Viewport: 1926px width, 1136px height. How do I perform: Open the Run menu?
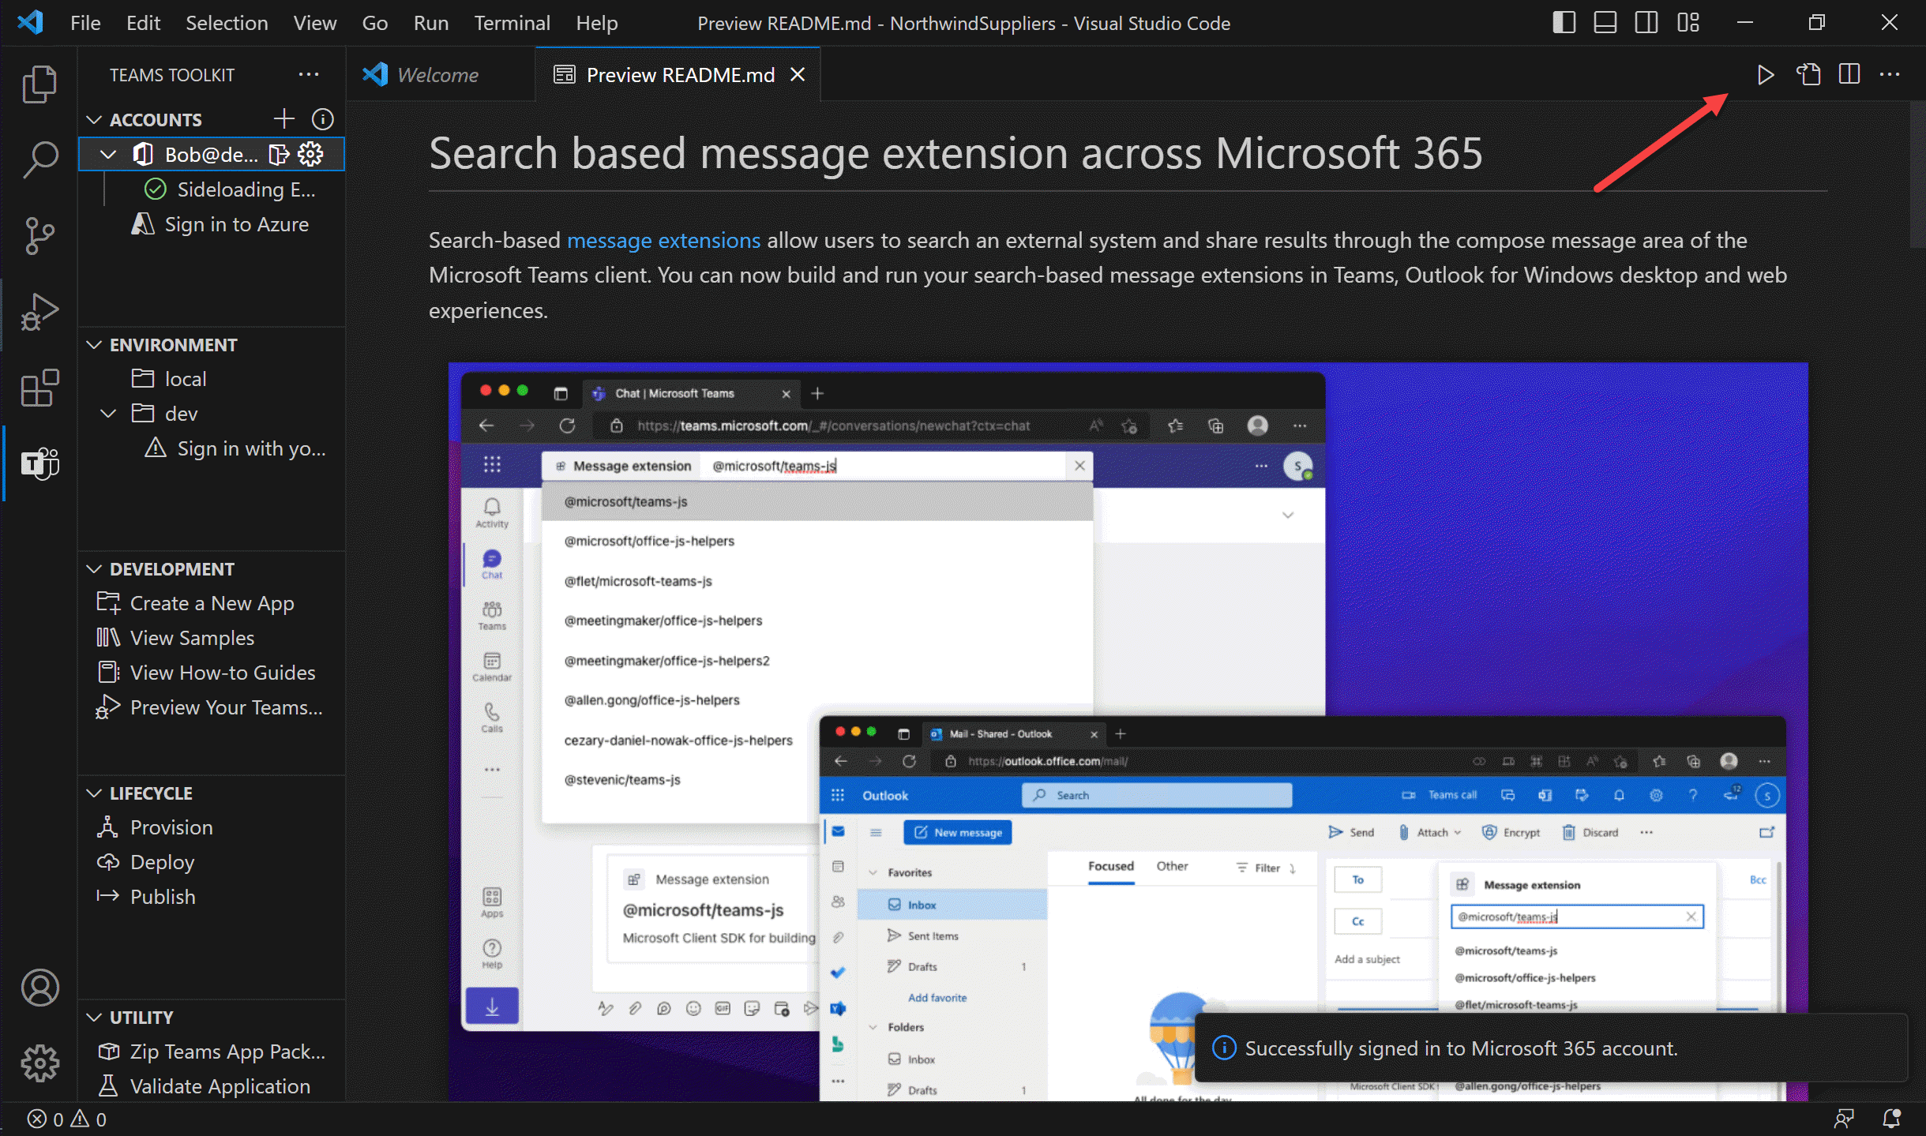[x=430, y=23]
